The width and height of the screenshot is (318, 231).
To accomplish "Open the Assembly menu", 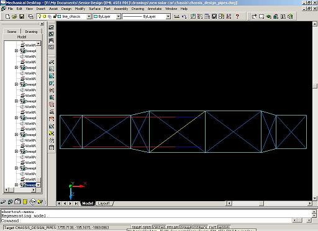I will point(121,9).
